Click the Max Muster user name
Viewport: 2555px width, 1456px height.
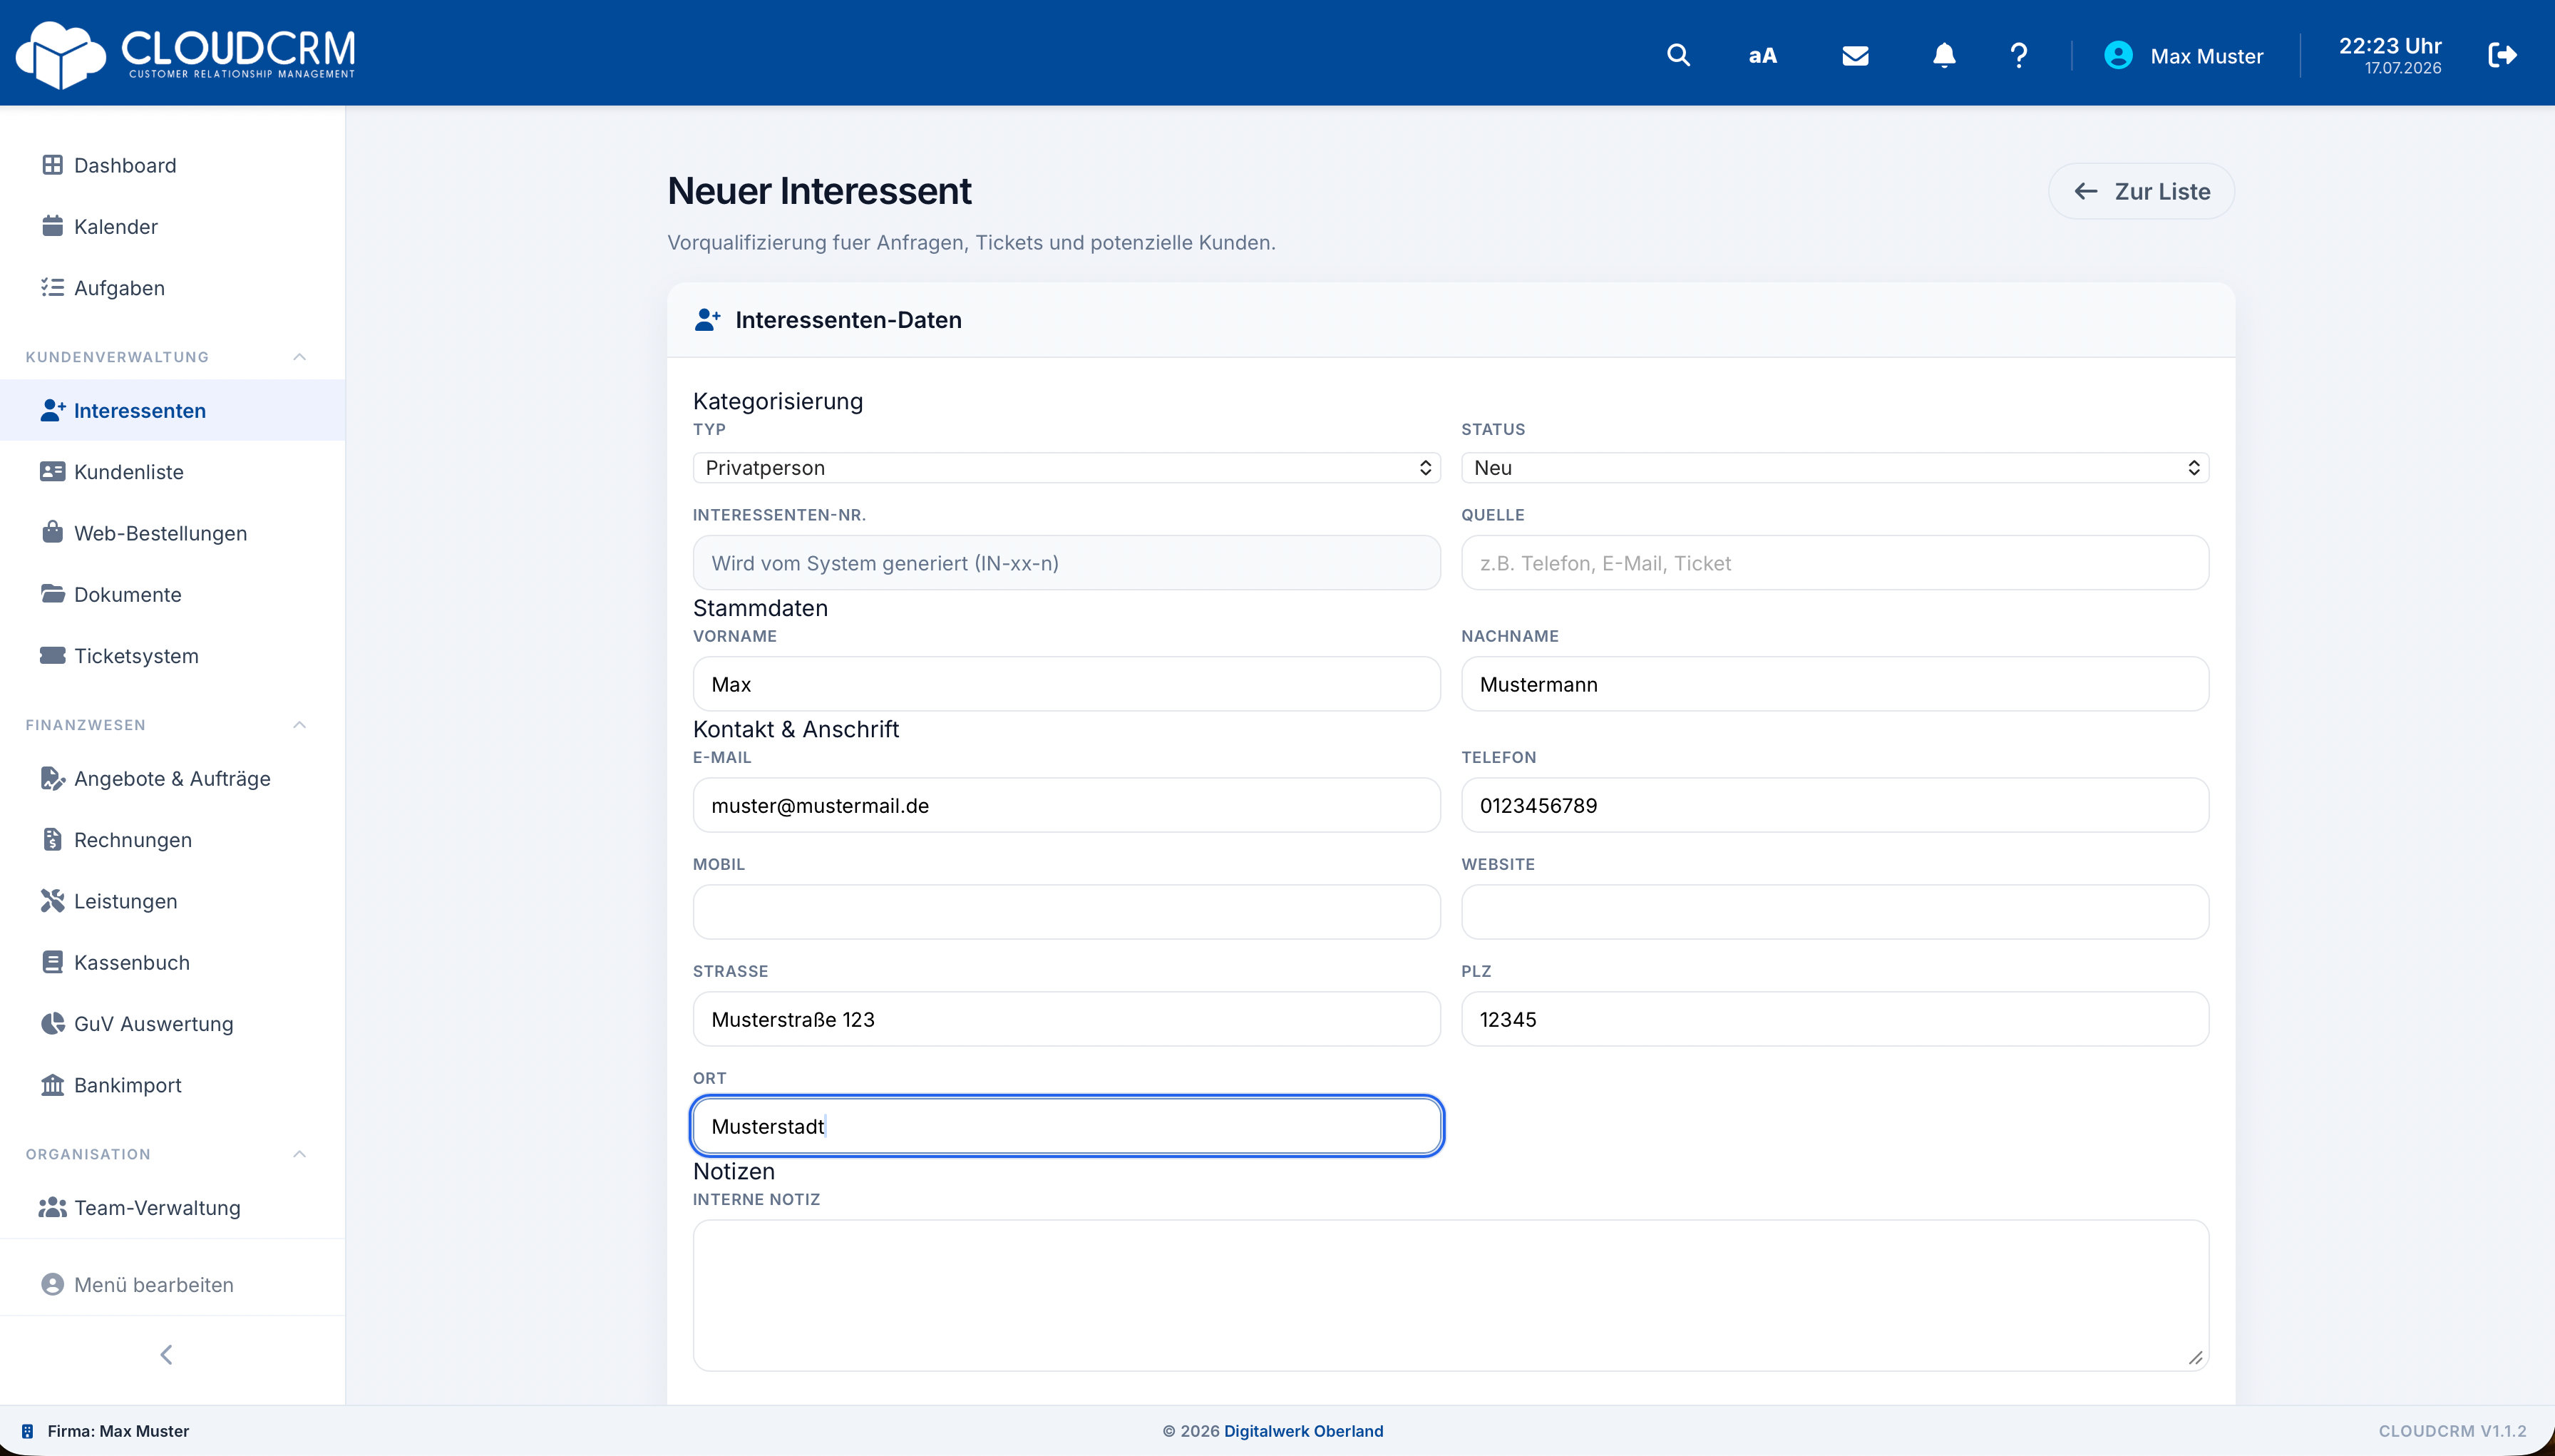2206,56
